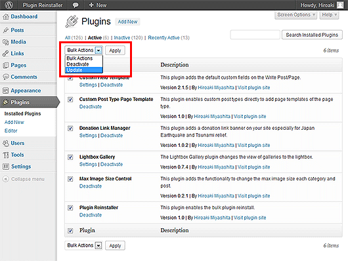Click the WordPress logo in admin bar
This screenshot has width=348, height=261.
tap(9, 5)
